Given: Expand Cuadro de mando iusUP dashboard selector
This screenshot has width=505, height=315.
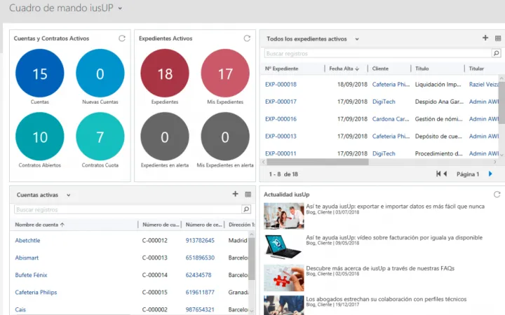Looking at the screenshot, I should (x=121, y=8).
